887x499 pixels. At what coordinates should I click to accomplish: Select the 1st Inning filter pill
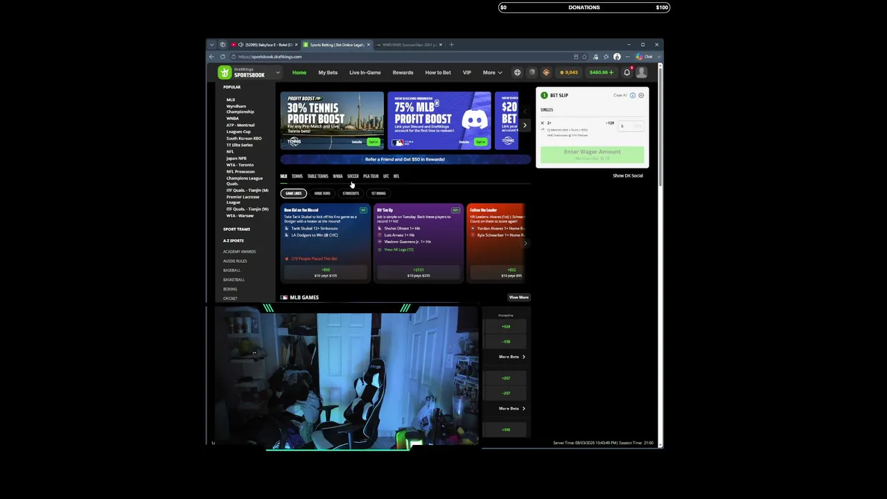378,193
